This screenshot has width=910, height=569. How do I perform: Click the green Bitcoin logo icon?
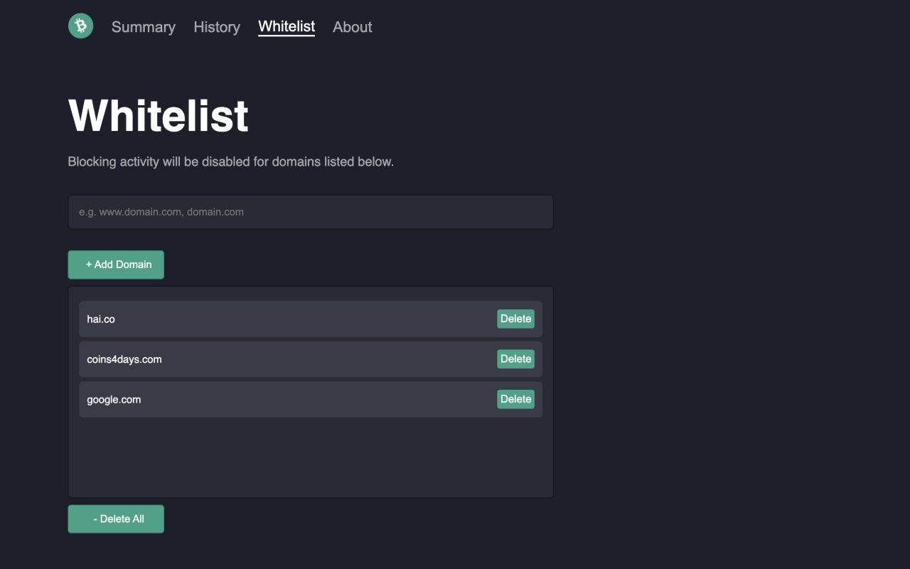(x=80, y=26)
